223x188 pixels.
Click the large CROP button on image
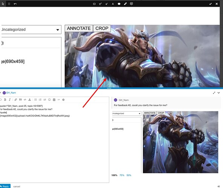102,29
